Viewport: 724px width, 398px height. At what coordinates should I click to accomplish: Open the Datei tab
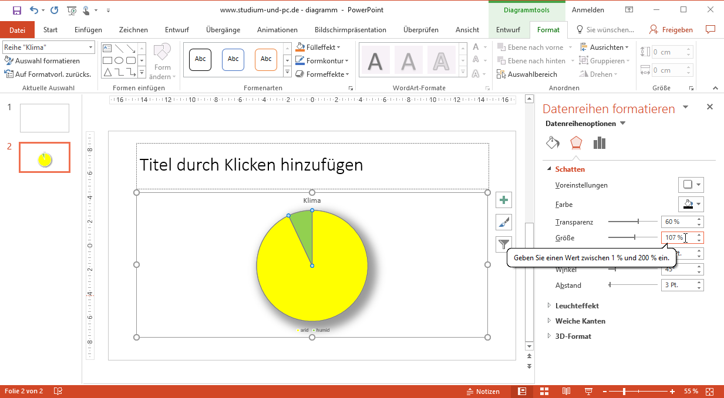click(17, 30)
